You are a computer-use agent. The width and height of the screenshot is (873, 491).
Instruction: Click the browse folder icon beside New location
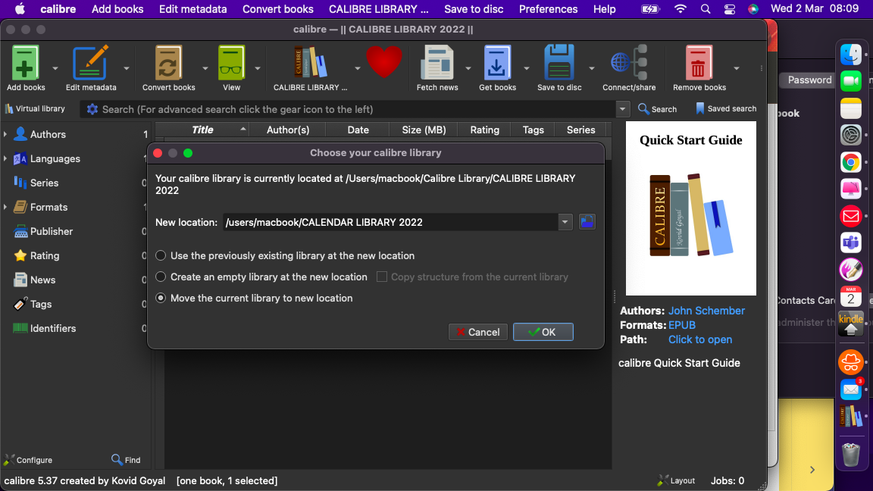[x=587, y=222]
